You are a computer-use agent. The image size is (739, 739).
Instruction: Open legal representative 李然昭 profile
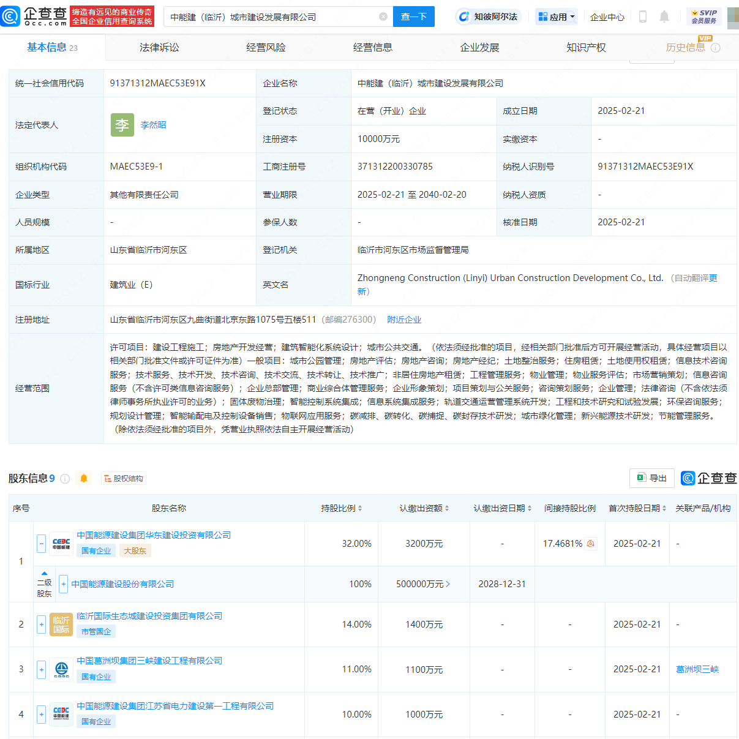coord(153,125)
